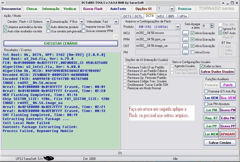Viewport: 240px width, 162px height.
Task: Click the Checar toolbar button
Action: [x=32, y=9]
